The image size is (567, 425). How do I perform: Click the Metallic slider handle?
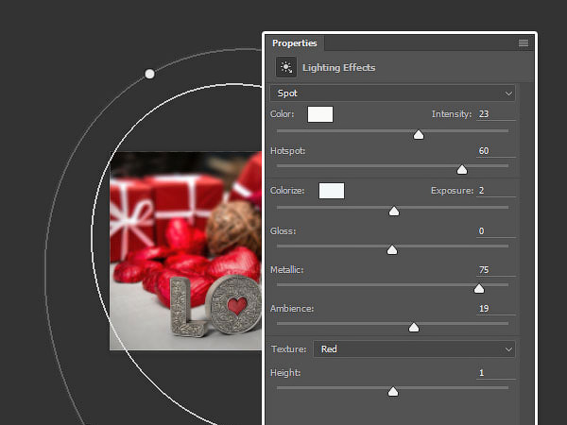[x=479, y=288]
